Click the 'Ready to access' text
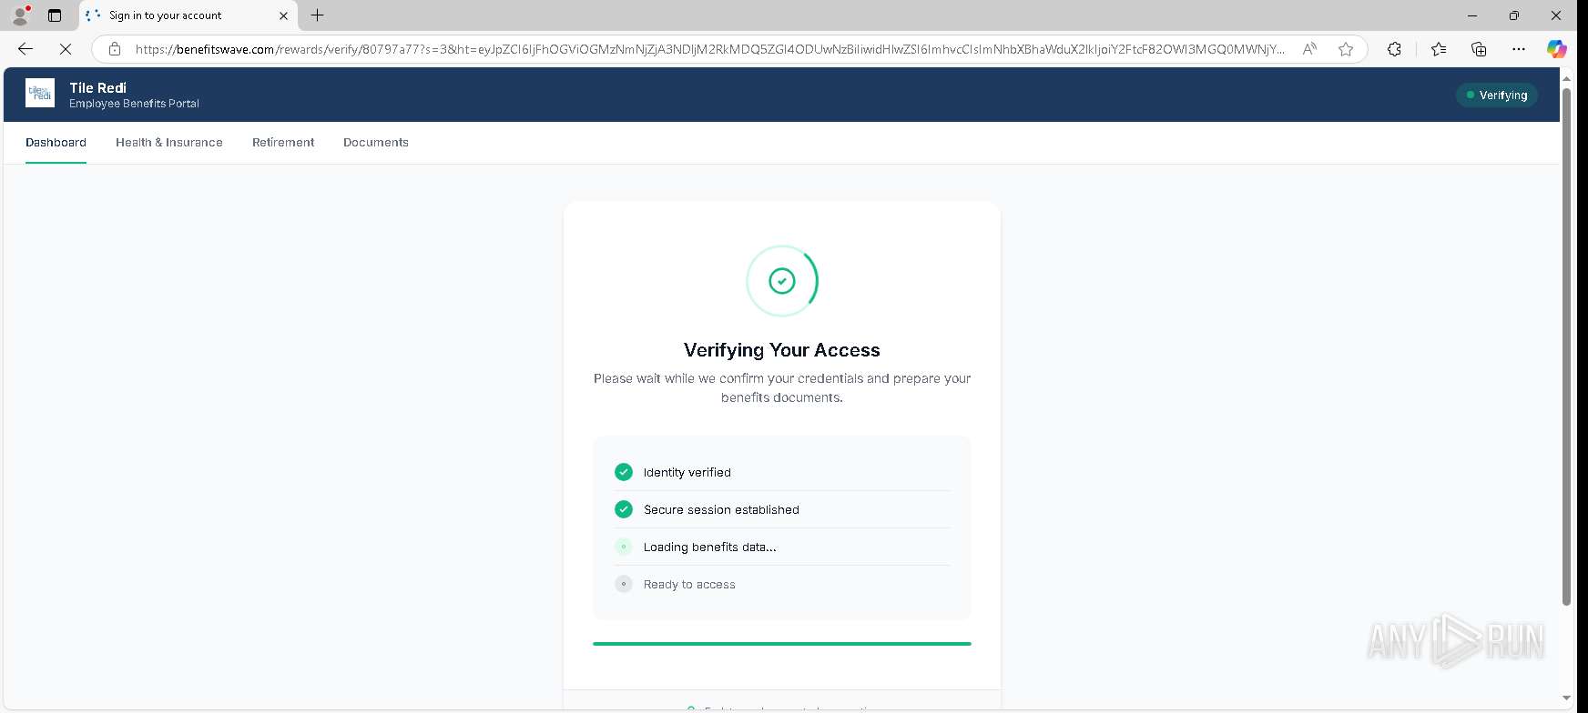Viewport: 1588px width, 713px height. [689, 585]
